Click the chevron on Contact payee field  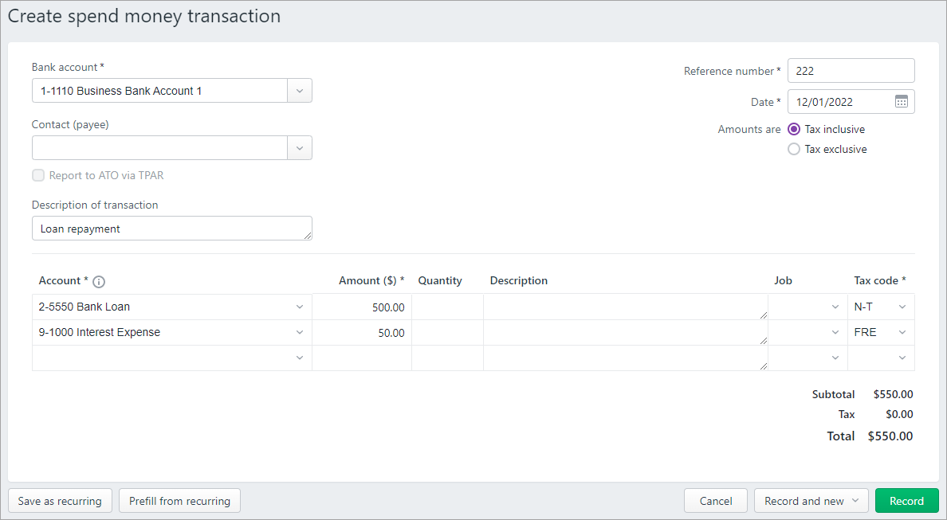[x=300, y=147]
